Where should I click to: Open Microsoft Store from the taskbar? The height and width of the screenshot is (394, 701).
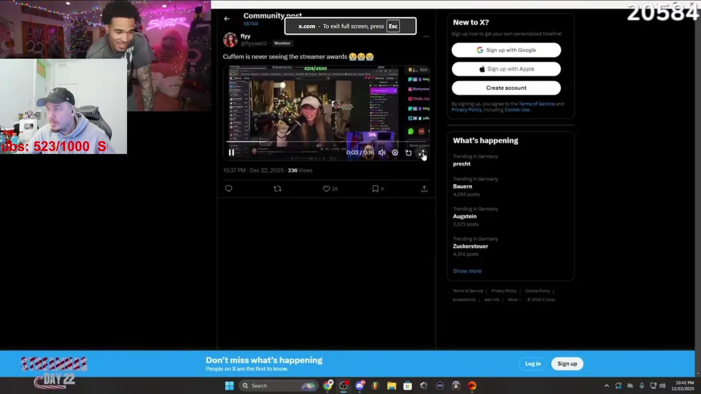click(407, 386)
